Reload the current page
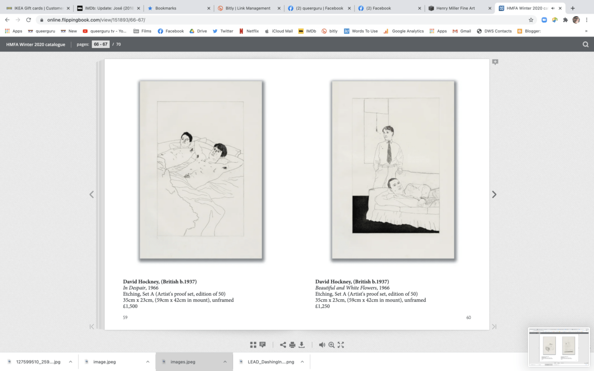This screenshot has height=371, width=594. pyautogui.click(x=29, y=20)
